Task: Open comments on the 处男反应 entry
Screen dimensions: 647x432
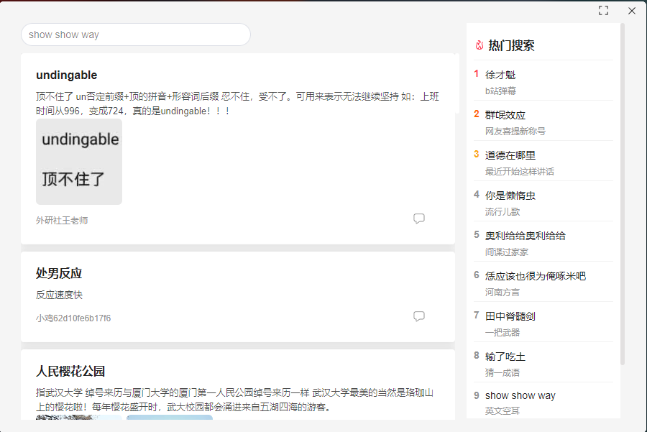Action: click(418, 316)
